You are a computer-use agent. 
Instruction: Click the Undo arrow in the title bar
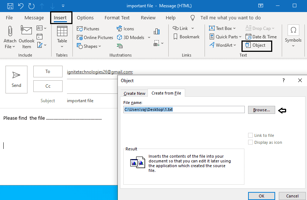20,6
